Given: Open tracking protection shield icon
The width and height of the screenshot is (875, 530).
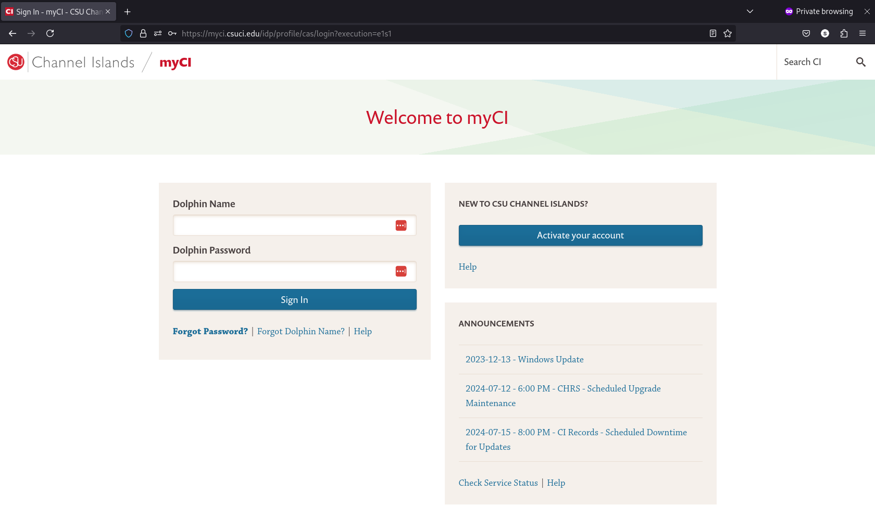Looking at the screenshot, I should [x=129, y=33].
